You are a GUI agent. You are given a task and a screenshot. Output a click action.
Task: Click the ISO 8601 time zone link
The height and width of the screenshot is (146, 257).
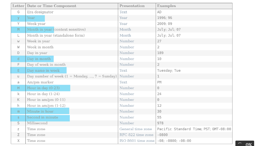point(137,141)
